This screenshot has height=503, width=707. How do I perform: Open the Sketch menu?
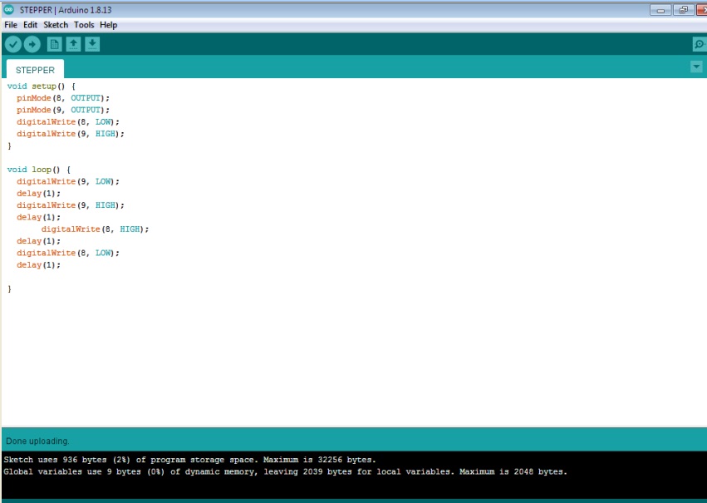[x=56, y=25]
